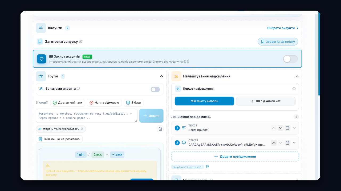
Task: Move the 'Всем привет!' message down
Action: point(281,128)
